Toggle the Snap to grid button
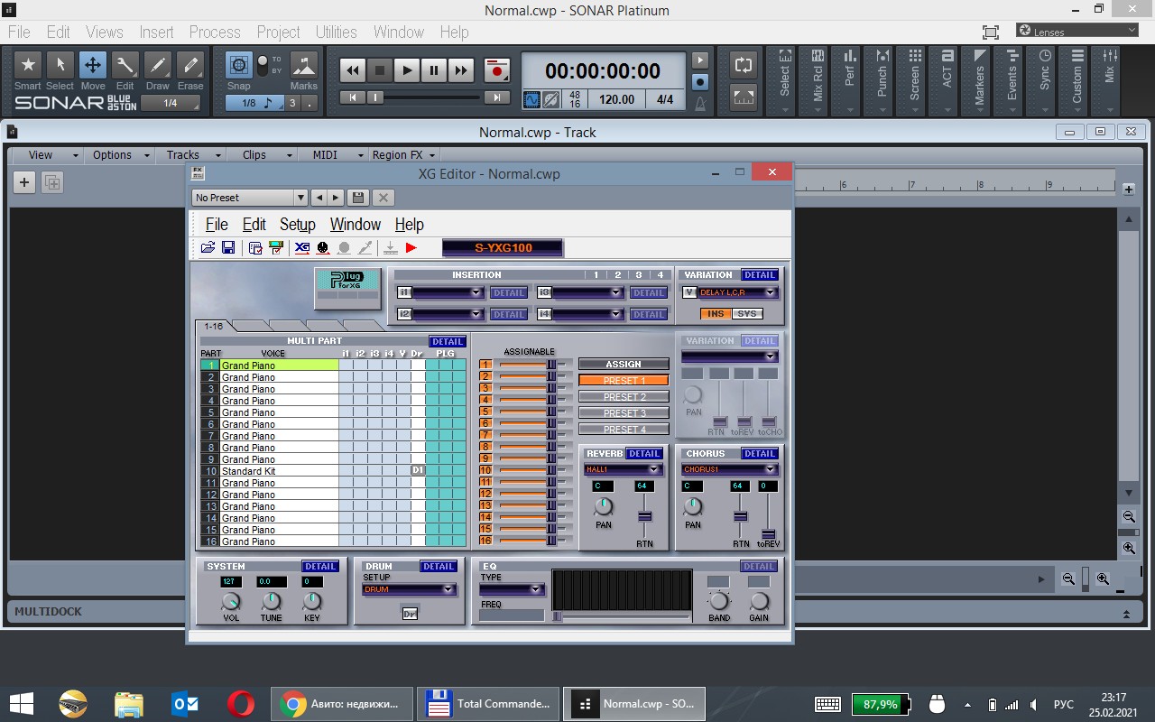The image size is (1155, 722). coord(238,65)
